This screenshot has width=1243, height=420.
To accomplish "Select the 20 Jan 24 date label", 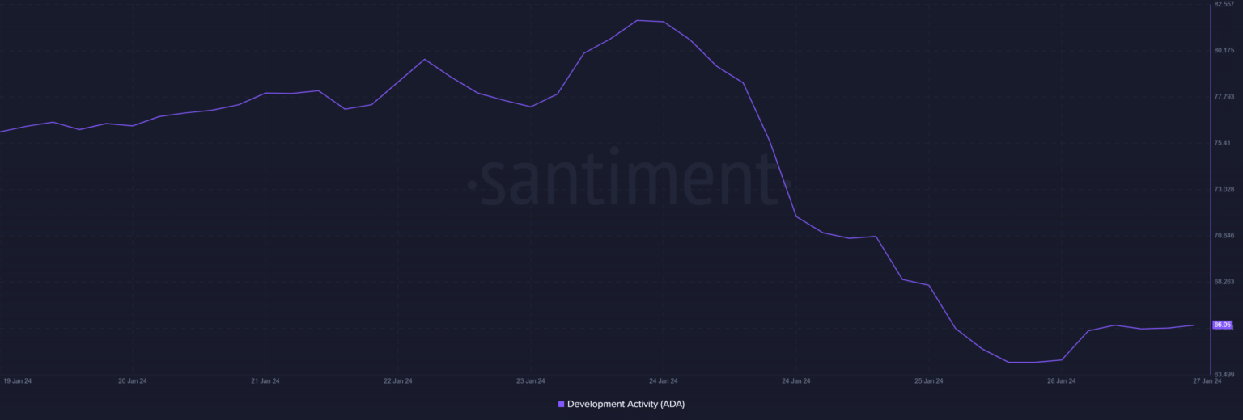I will (x=133, y=380).
